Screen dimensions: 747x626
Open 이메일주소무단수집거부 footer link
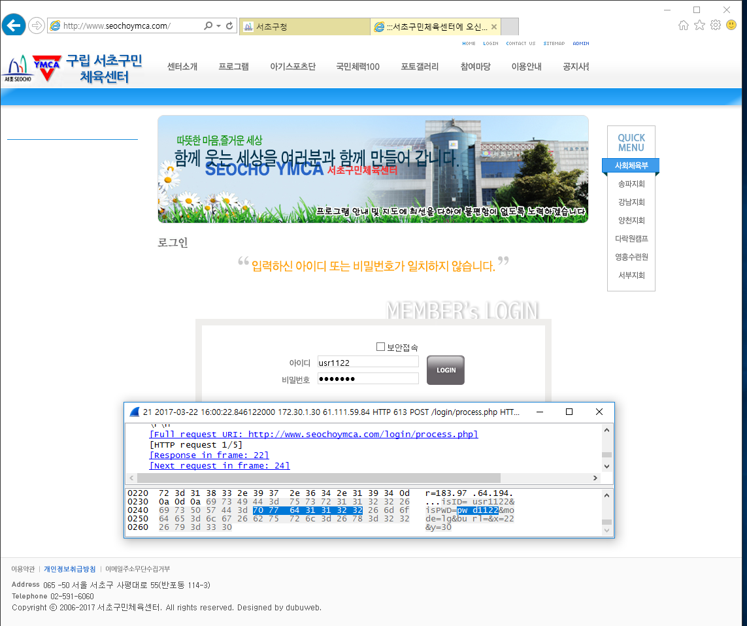pyautogui.click(x=137, y=569)
